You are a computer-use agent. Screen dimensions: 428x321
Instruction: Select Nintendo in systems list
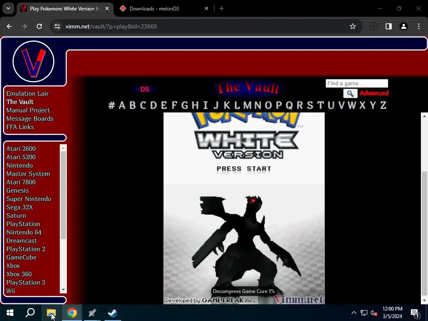19,166
